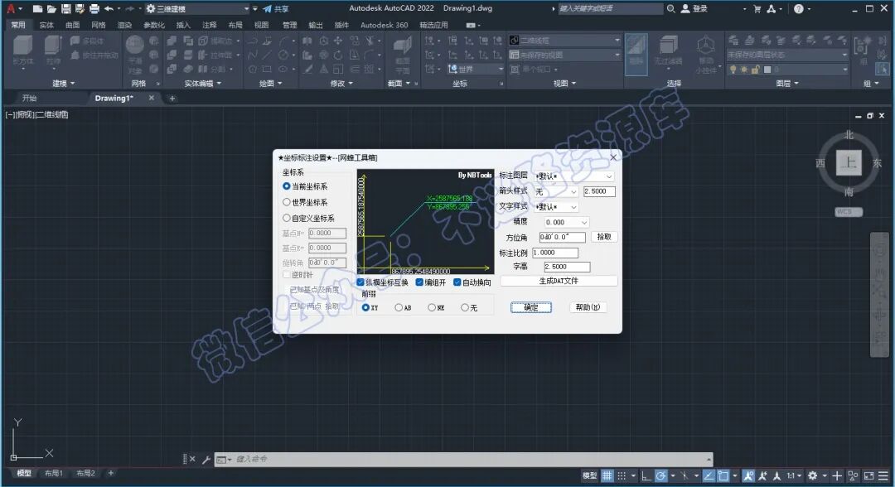Click the 上 face of the ViewCube
895x487 pixels.
coord(849,162)
